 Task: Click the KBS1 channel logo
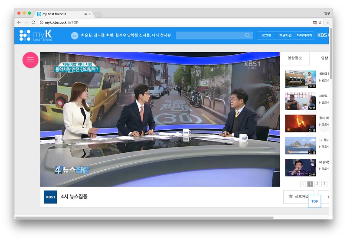[50, 197]
